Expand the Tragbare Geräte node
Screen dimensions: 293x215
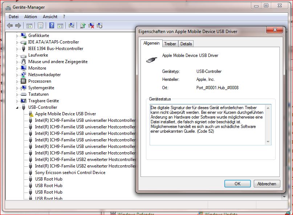pos(17,101)
